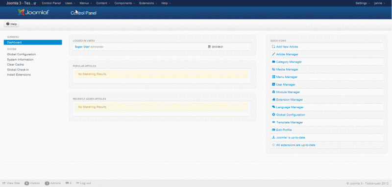Select Clear Cache in sidebar
This screenshot has width=392, height=187.
(x=16, y=65)
